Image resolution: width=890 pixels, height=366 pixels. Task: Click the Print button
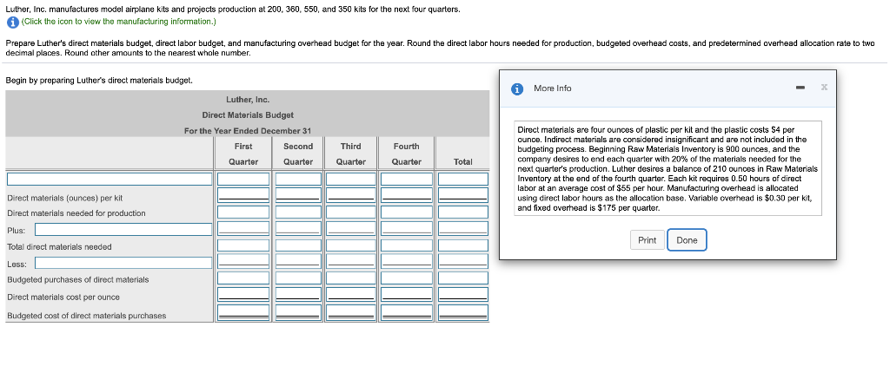[647, 240]
